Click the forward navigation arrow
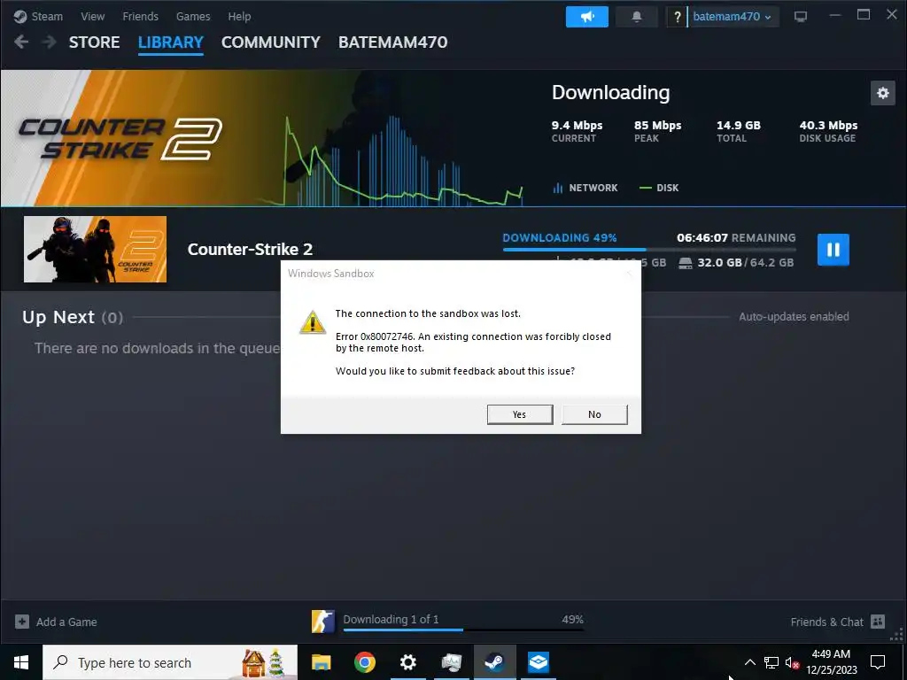This screenshot has width=907, height=680. (50, 42)
